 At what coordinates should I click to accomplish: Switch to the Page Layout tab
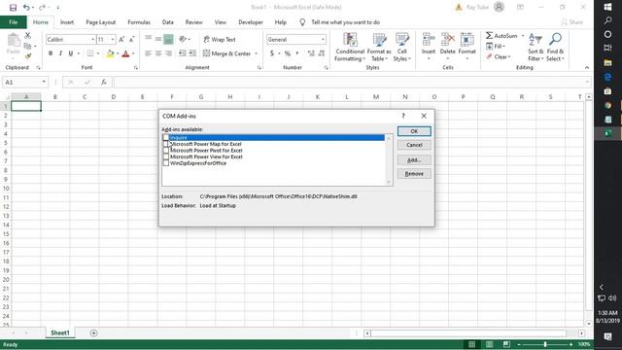pos(101,22)
